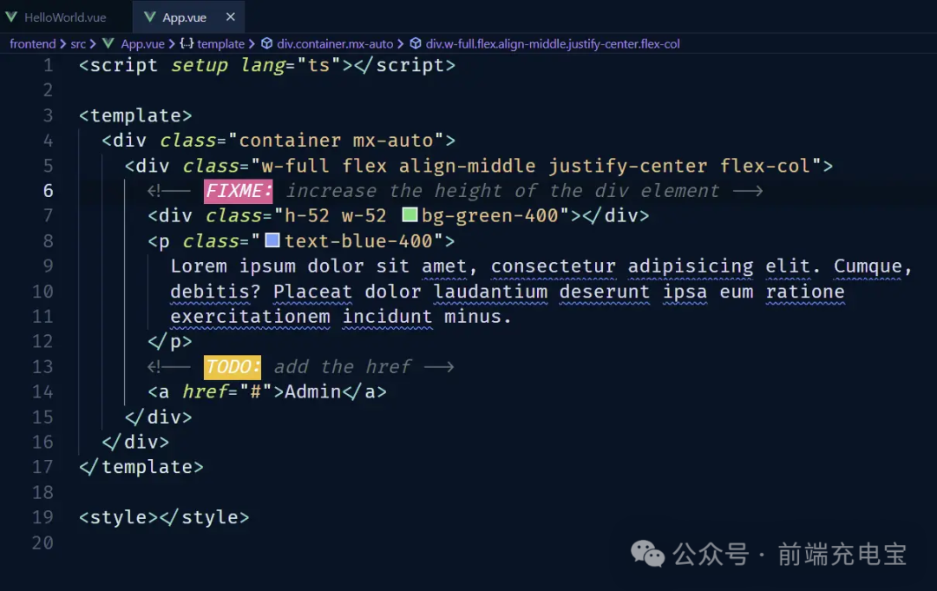Image resolution: width=937 pixels, height=591 pixels.
Task: Click comment "add the href" text
Action: pyautogui.click(x=343, y=366)
